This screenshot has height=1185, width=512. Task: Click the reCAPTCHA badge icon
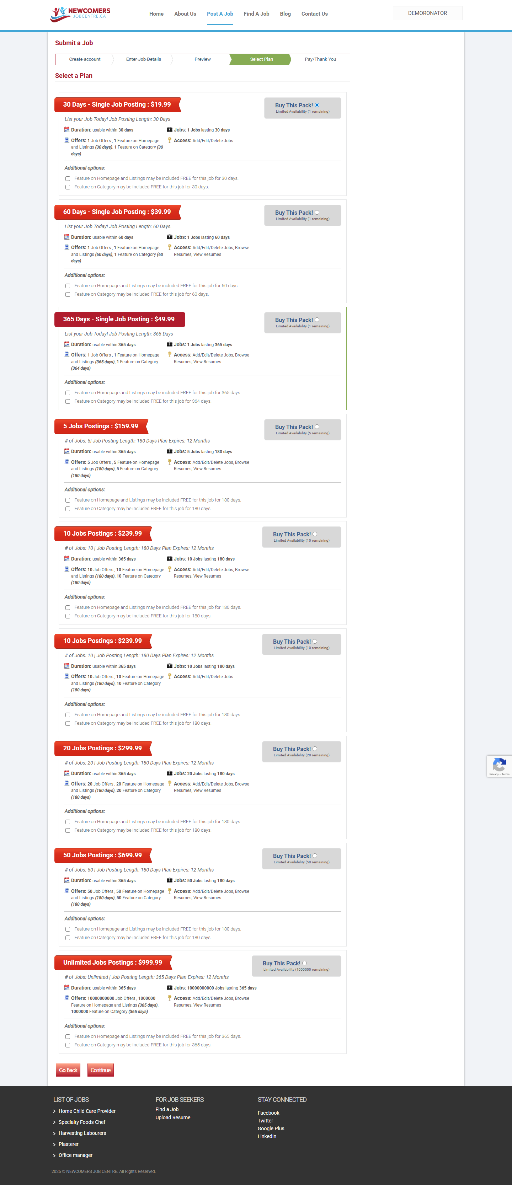pyautogui.click(x=498, y=765)
